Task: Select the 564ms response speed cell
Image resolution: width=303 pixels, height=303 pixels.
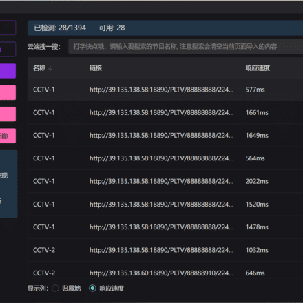Action: click(x=255, y=158)
